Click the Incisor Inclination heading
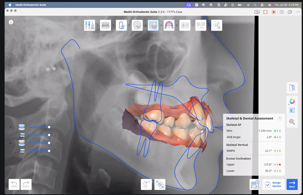303x195 pixels. (x=238, y=159)
